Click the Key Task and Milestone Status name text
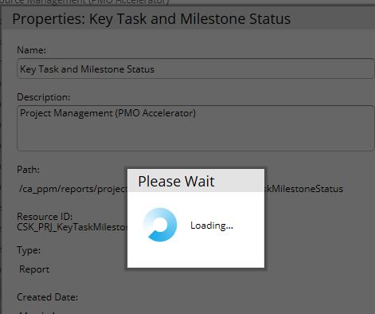The width and height of the screenshot is (375, 314). pos(87,69)
